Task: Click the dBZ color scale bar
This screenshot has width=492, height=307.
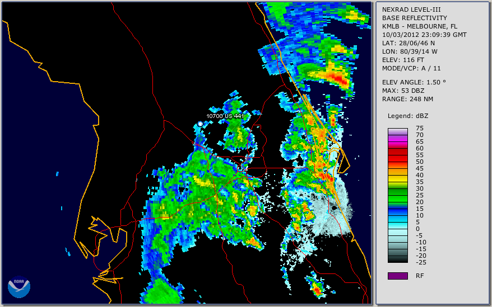Action: pyautogui.click(x=397, y=195)
